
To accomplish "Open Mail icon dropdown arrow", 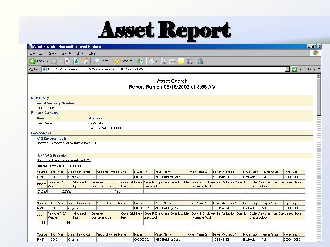I will click(156, 61).
